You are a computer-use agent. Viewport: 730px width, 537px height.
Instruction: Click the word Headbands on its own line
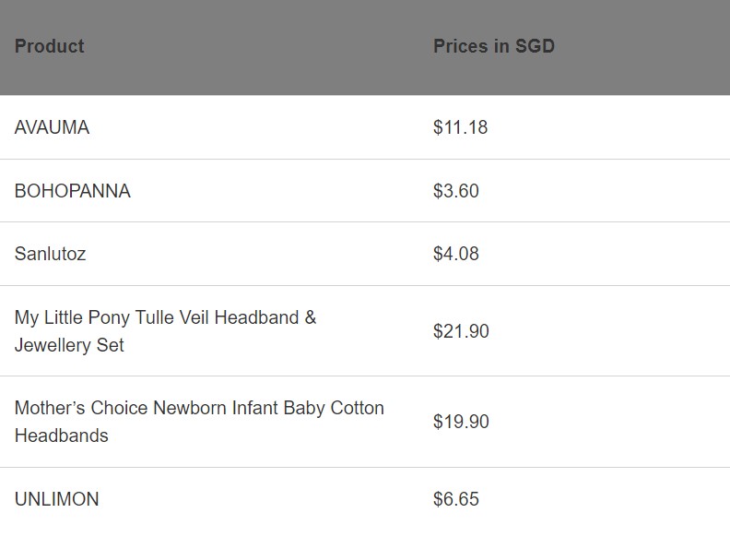62,436
